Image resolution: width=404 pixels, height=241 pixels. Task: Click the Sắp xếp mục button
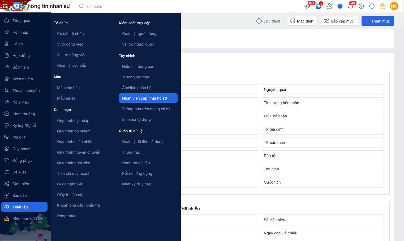[339, 21]
